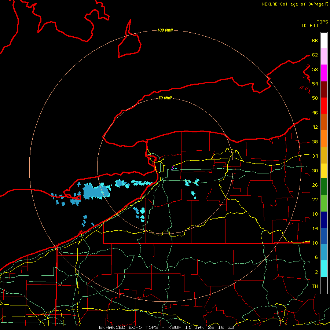Click the legend value 54

tap(315, 84)
